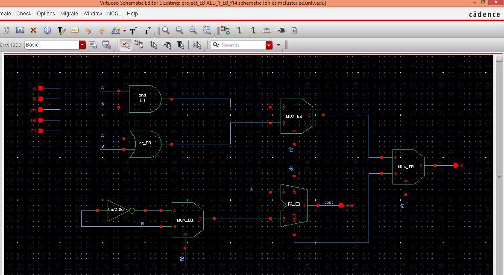This screenshot has width=504, height=275.
Task: Click the Undo arrow icon
Action: (x=88, y=30)
